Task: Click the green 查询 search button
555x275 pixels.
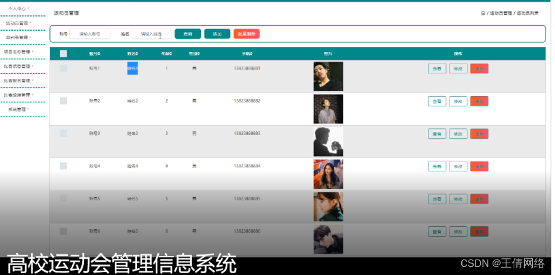Action: point(188,34)
